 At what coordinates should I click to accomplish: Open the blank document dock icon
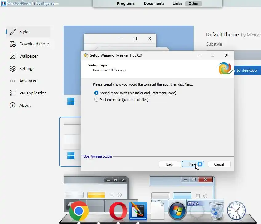pos(157,211)
